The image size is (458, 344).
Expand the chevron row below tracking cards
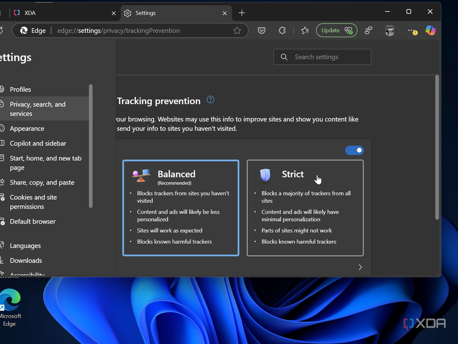(360, 267)
